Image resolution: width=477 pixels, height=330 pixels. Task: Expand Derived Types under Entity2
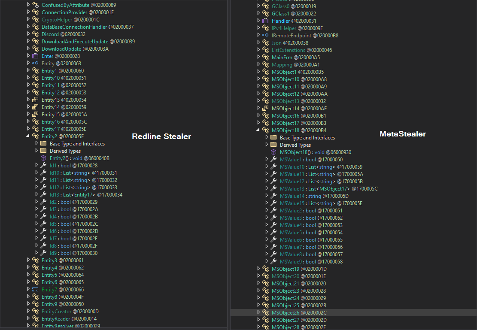point(36,151)
